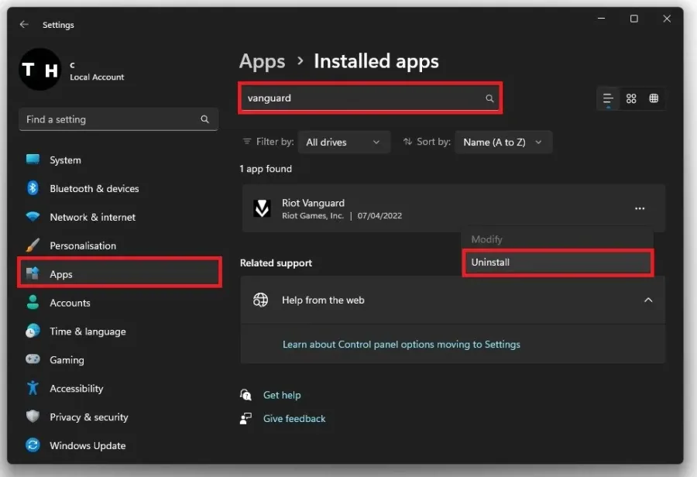This screenshot has height=477, width=697.
Task: Open Gaming settings
Action: (x=119, y=359)
